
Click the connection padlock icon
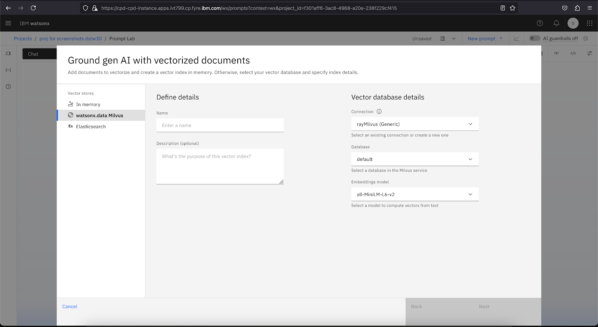[95, 8]
